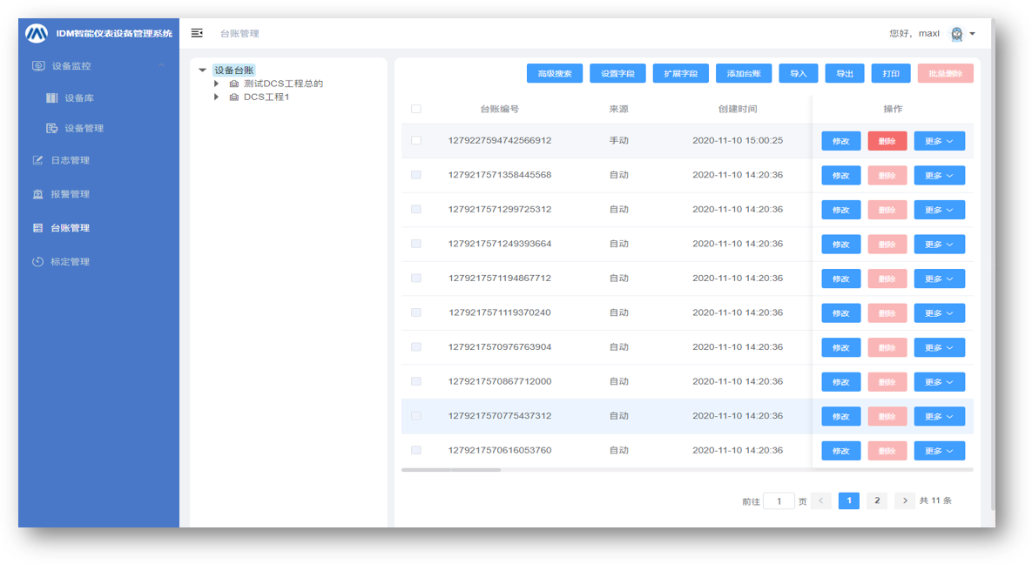The height and width of the screenshot is (564, 1032).
Task: Click the 创建时间 column header
Action: [x=737, y=110]
